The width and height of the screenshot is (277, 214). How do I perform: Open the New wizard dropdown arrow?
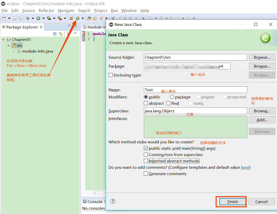point(9,18)
